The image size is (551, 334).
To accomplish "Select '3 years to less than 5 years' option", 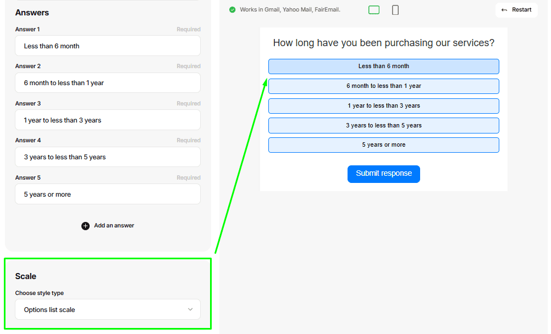I will pyautogui.click(x=383, y=126).
